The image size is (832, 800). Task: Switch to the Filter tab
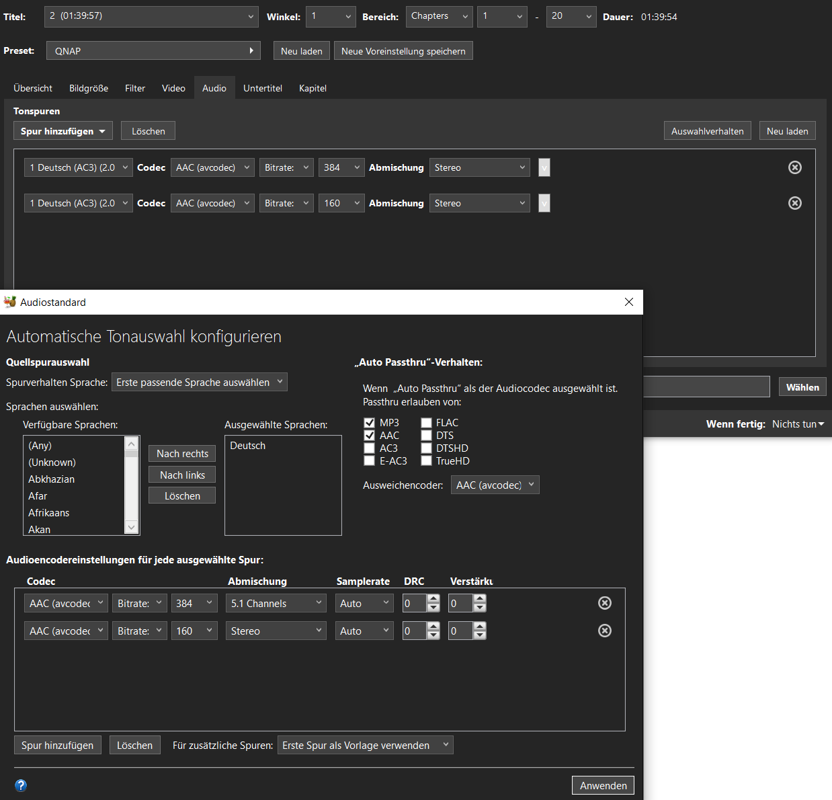point(135,88)
